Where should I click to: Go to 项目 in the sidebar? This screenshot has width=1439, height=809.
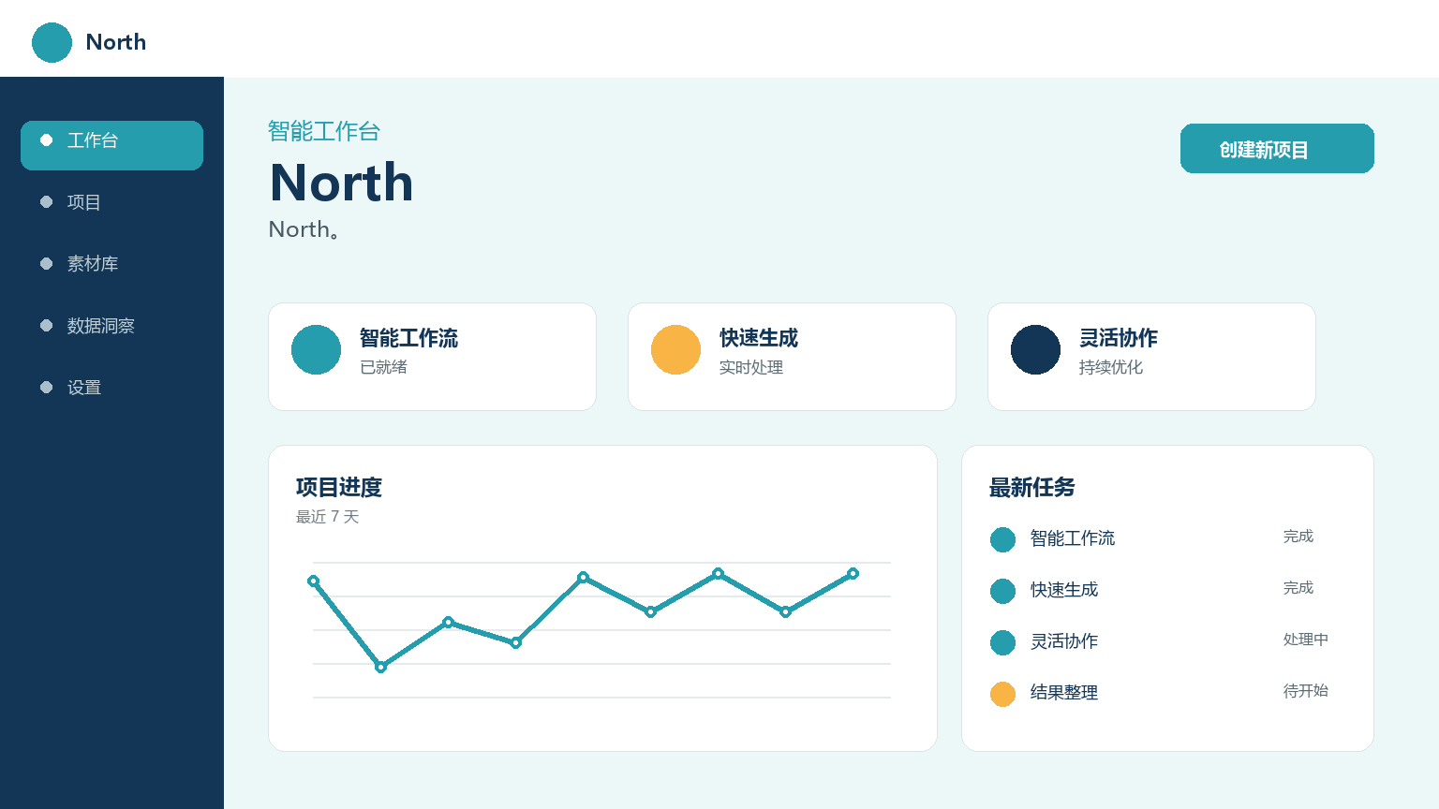(111, 202)
